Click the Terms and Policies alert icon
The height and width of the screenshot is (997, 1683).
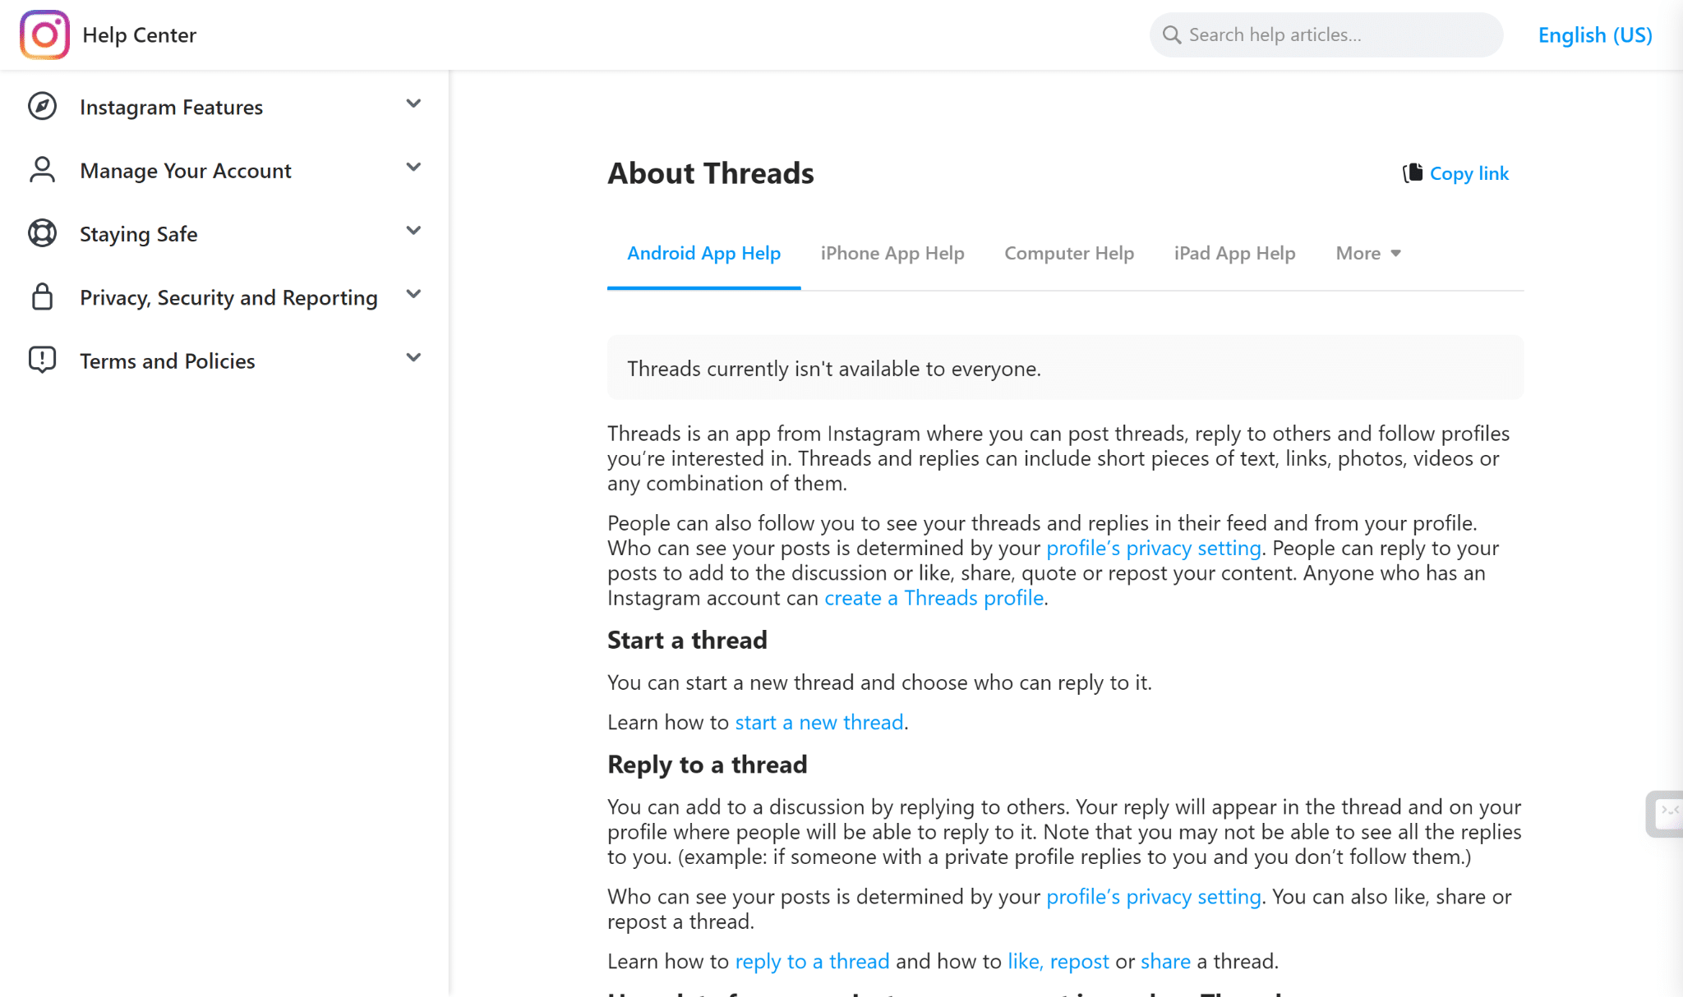pos(43,360)
